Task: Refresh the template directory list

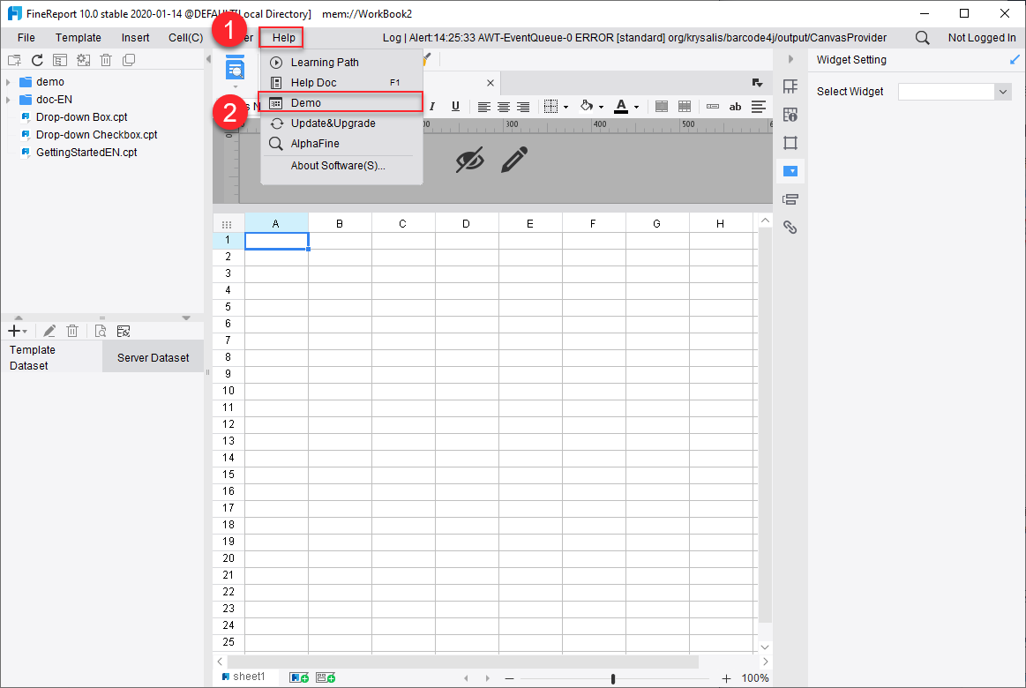Action: (35, 59)
